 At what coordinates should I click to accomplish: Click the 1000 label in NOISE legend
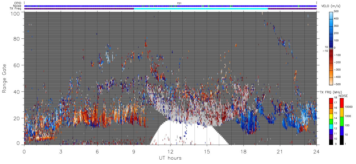click(348, 116)
